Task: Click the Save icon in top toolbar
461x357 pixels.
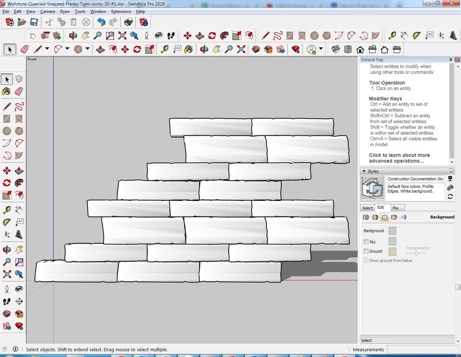Action: pos(34,22)
